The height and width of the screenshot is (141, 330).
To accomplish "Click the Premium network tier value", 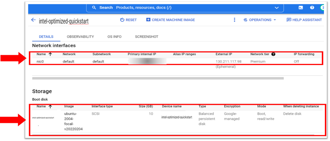I will pyautogui.click(x=258, y=62).
